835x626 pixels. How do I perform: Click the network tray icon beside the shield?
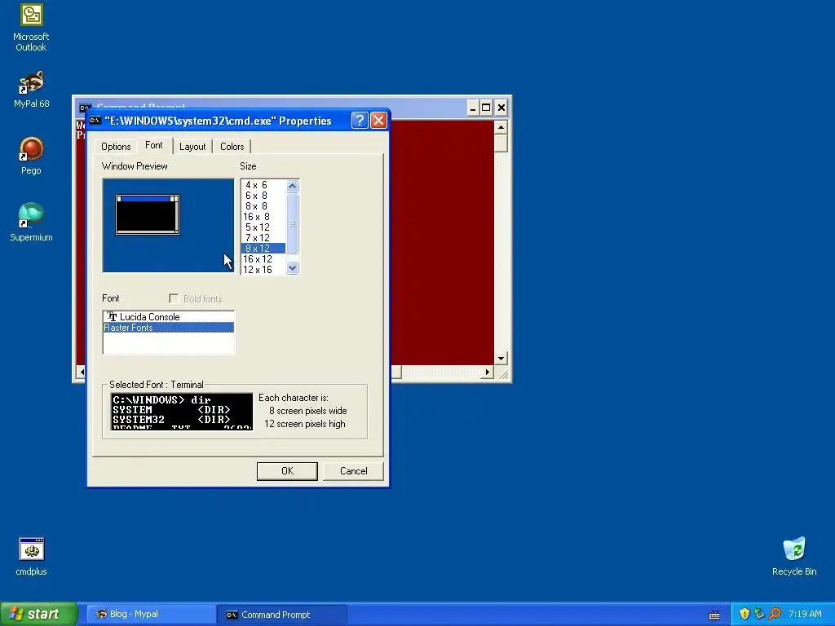[759, 614]
